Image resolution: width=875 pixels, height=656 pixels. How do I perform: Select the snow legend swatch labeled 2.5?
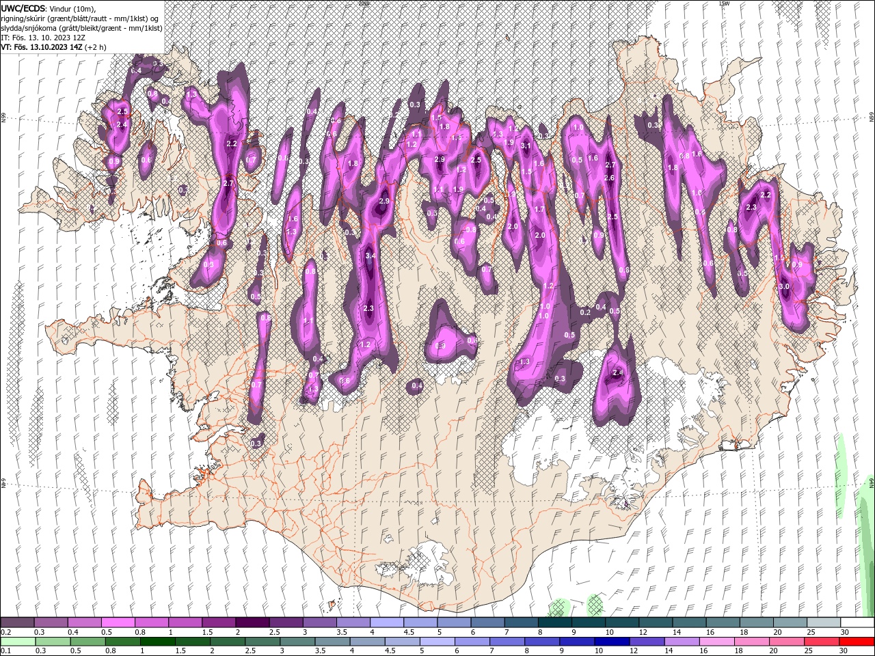(x=286, y=623)
